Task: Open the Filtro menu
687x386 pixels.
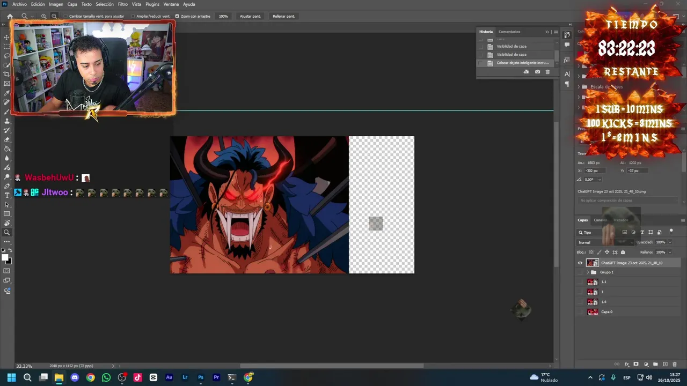Action: [x=123, y=4]
